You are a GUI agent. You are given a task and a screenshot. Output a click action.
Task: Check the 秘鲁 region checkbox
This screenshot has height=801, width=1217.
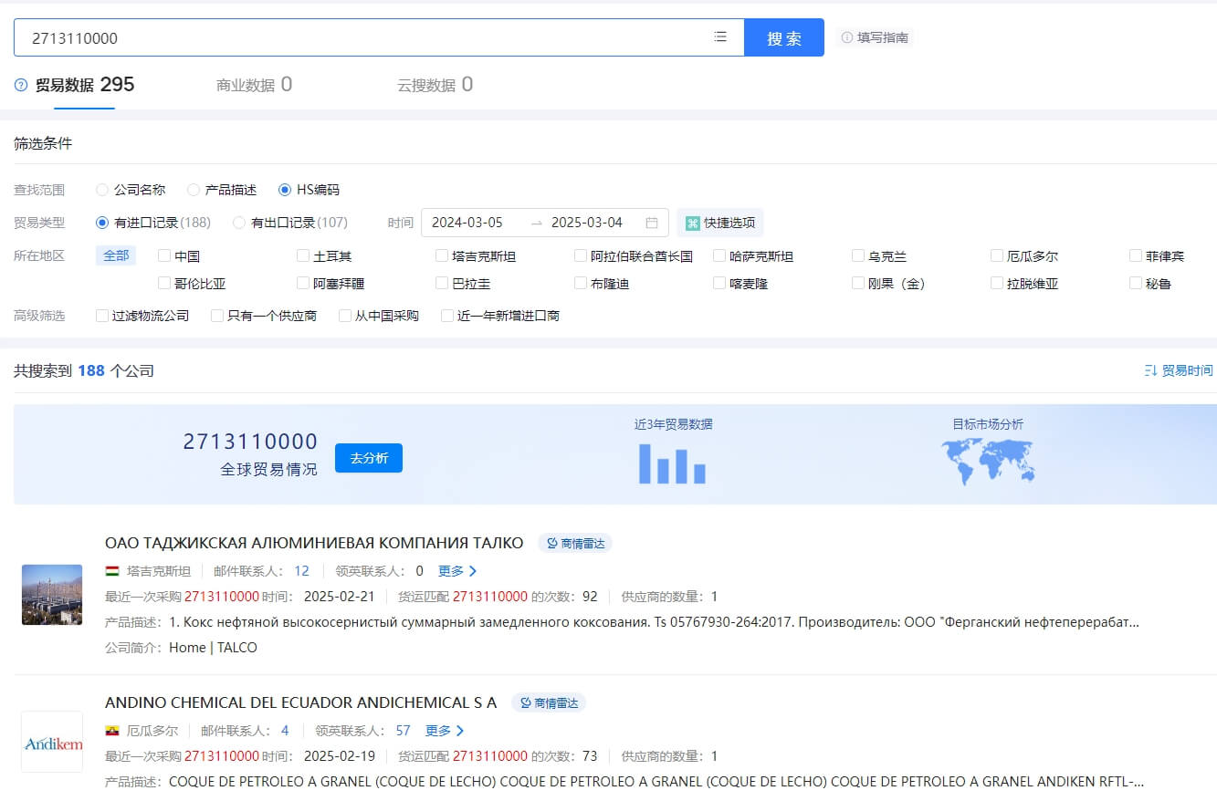click(x=1136, y=284)
